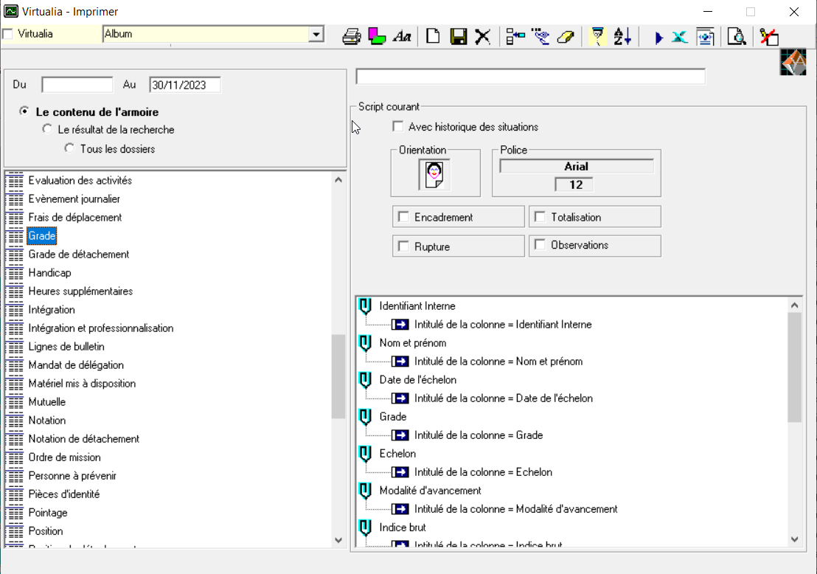Click the floppy disk save icon
This screenshot has width=817, height=574.
[459, 36]
